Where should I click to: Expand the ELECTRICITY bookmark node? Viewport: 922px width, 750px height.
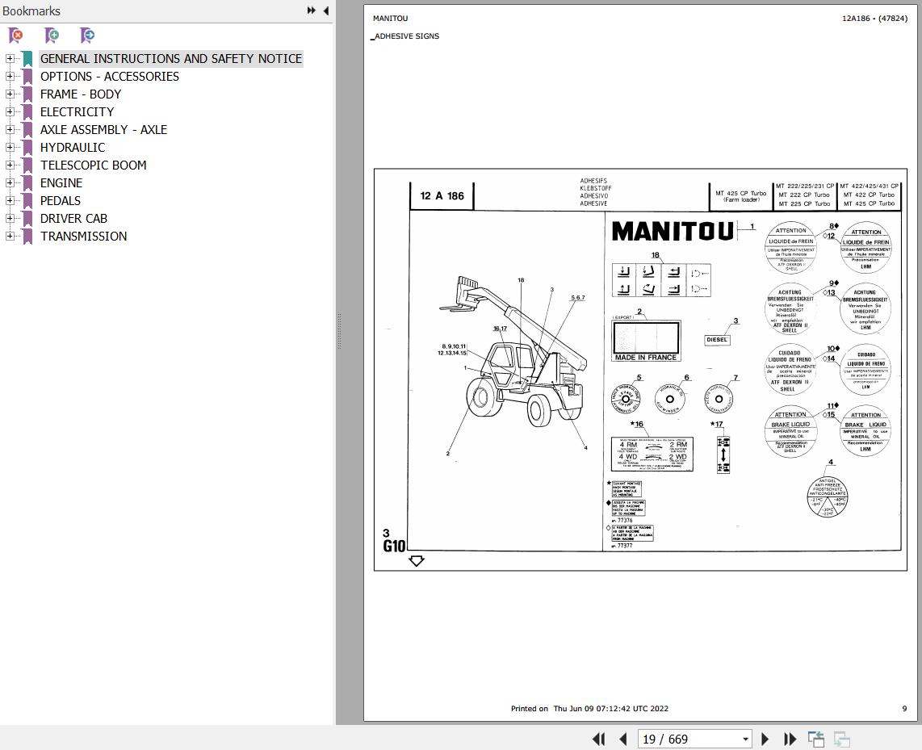[x=10, y=111]
